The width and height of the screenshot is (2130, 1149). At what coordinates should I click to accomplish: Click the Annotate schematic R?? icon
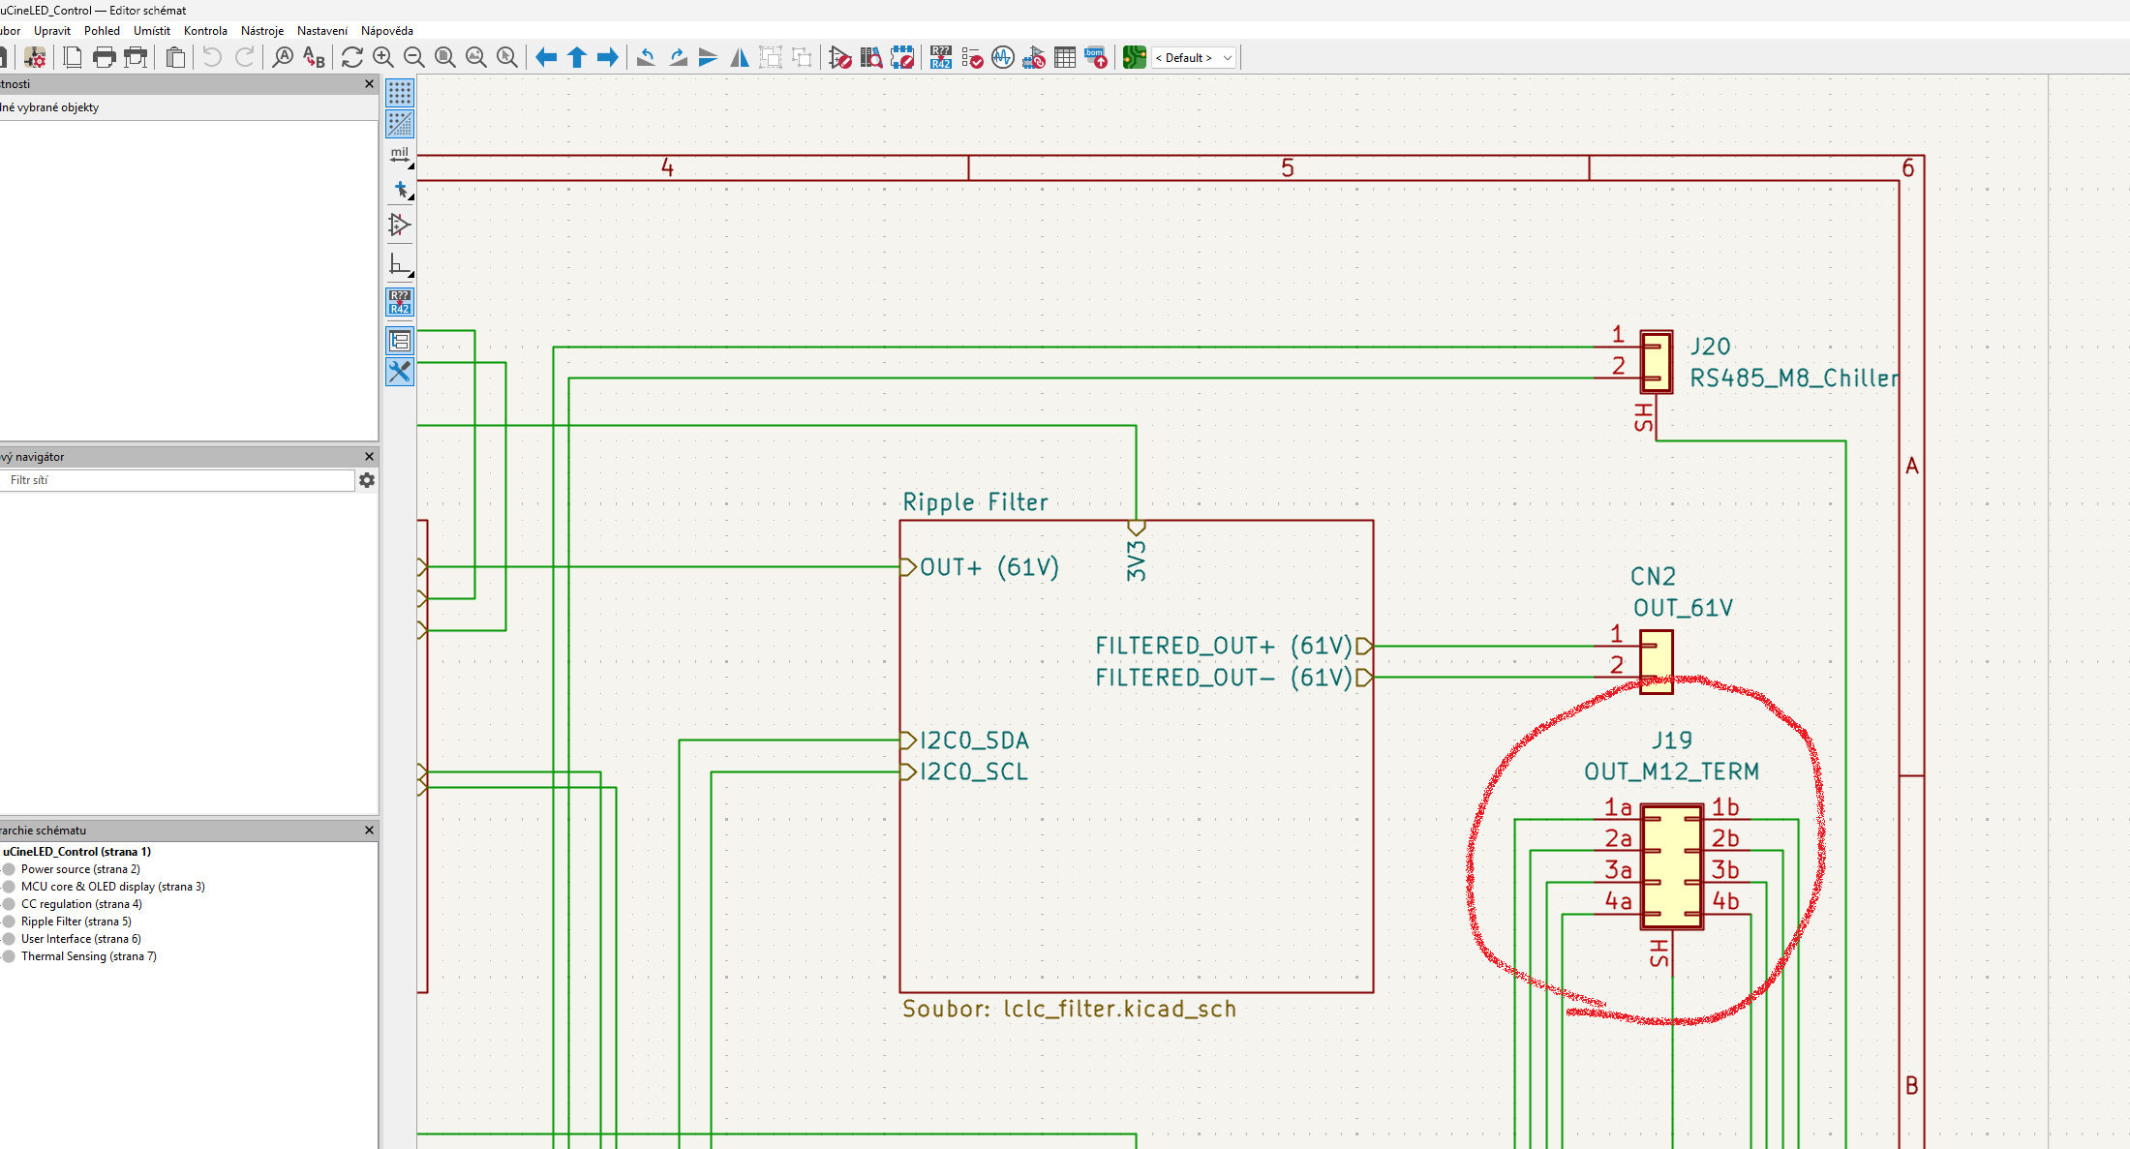pos(940,58)
